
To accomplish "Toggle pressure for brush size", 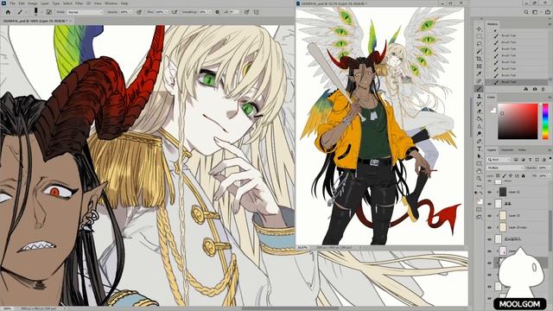I will pos(246,11).
